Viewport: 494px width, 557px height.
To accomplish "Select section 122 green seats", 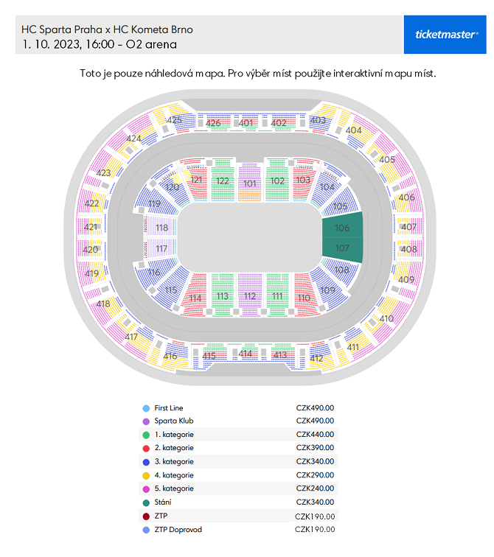I will pyautogui.click(x=223, y=180).
